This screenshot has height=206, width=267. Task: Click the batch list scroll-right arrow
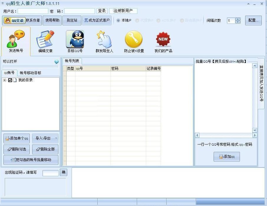click(x=255, y=135)
